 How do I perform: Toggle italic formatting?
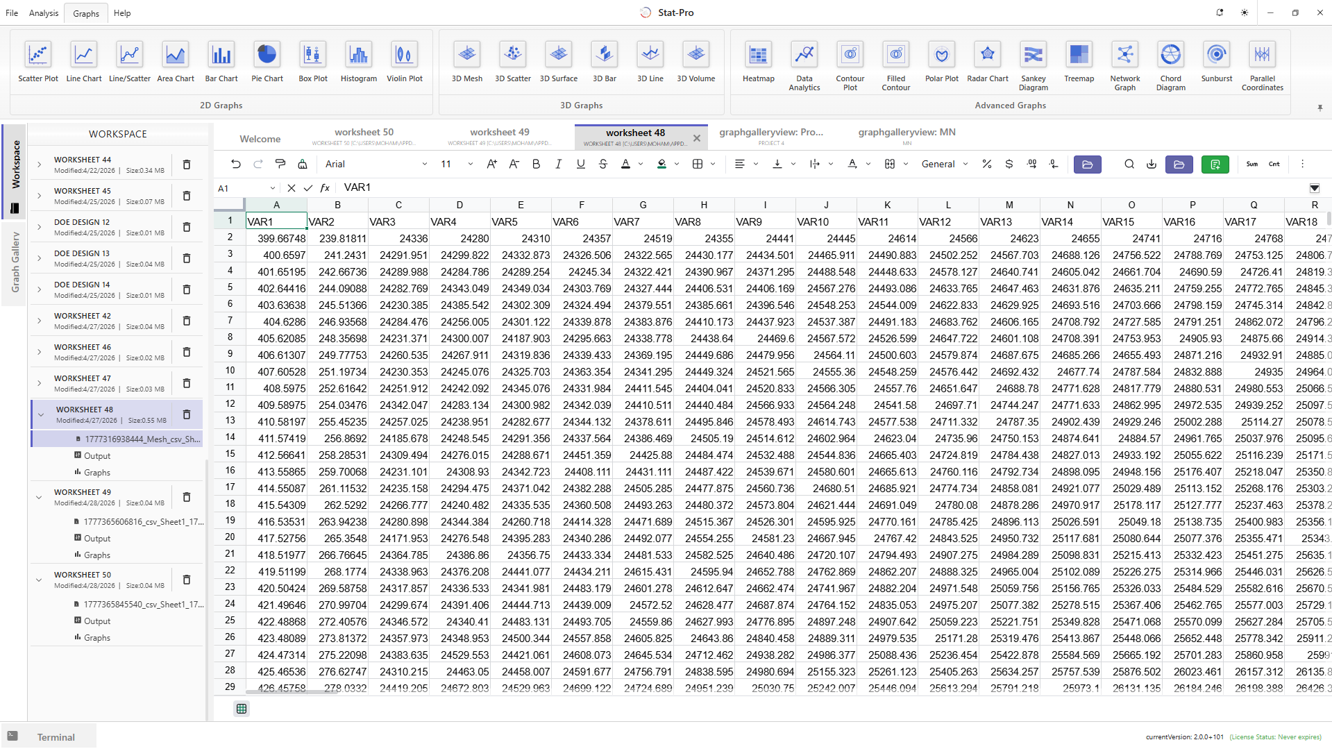(558, 164)
